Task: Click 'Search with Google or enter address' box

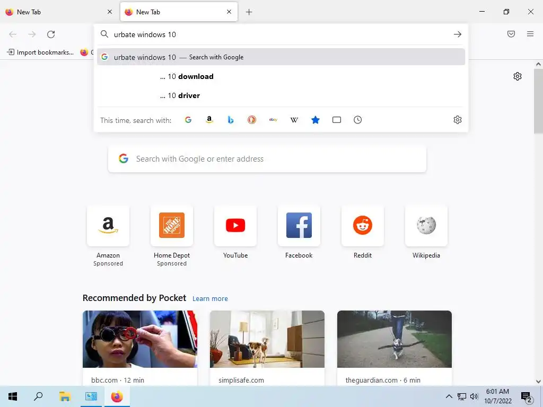Action: tap(267, 159)
